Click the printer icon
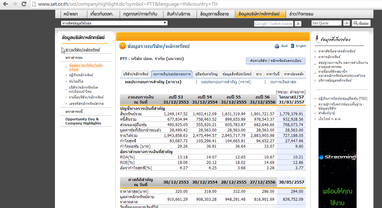The width and height of the screenshot is (382, 208). (x=277, y=46)
